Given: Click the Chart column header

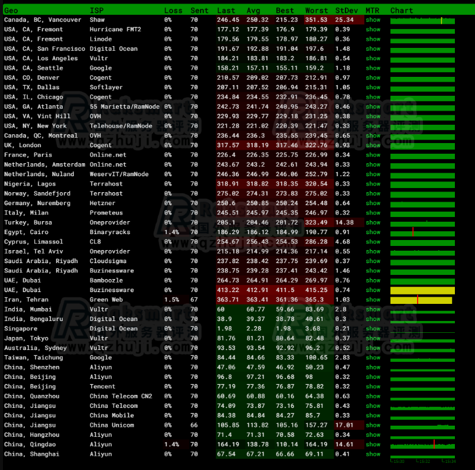Looking at the screenshot, I should tap(402, 11).
